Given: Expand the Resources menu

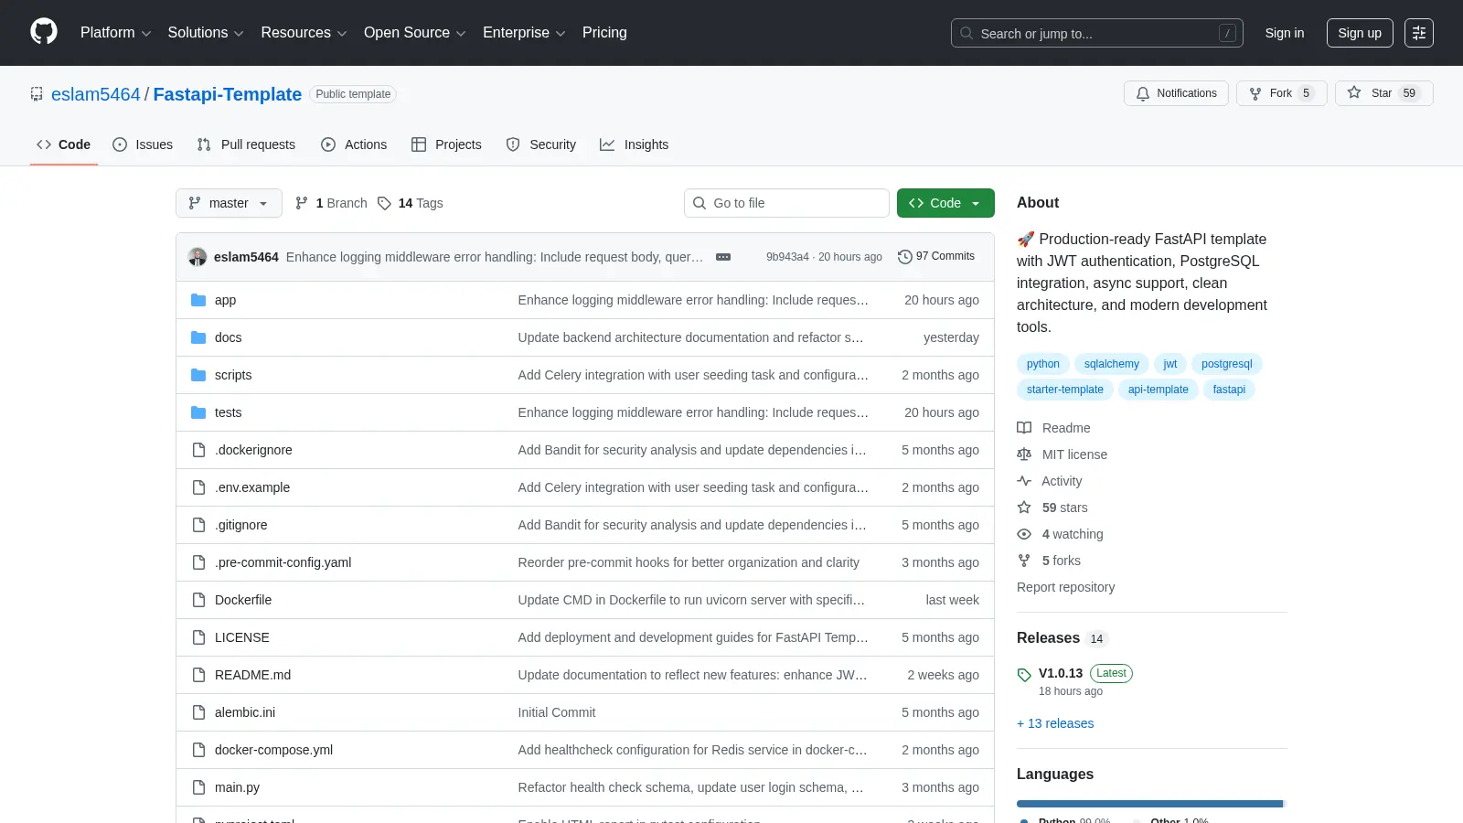Looking at the screenshot, I should 304,33.
